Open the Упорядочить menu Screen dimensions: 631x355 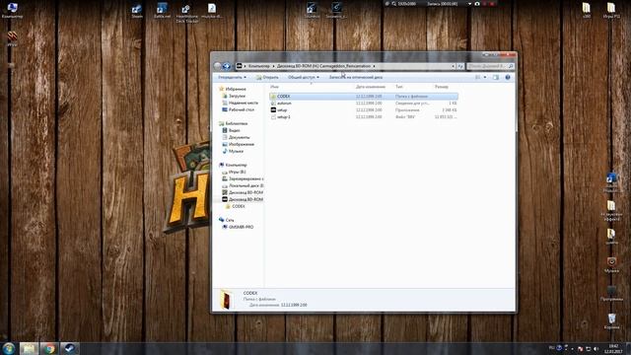[x=233, y=77]
